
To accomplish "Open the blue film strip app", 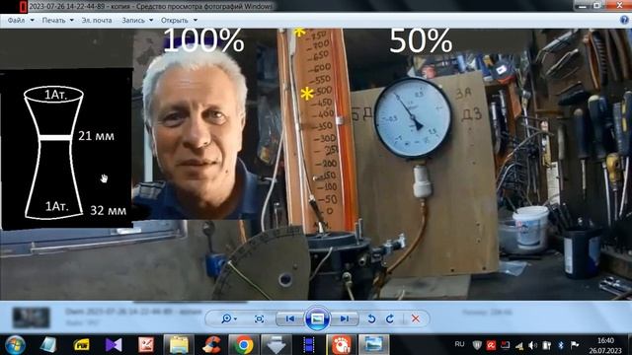I will point(309,345).
